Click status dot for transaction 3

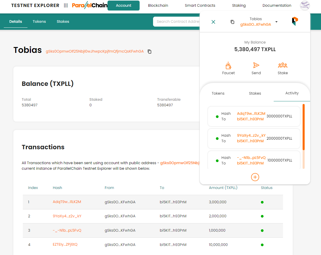[262, 231]
